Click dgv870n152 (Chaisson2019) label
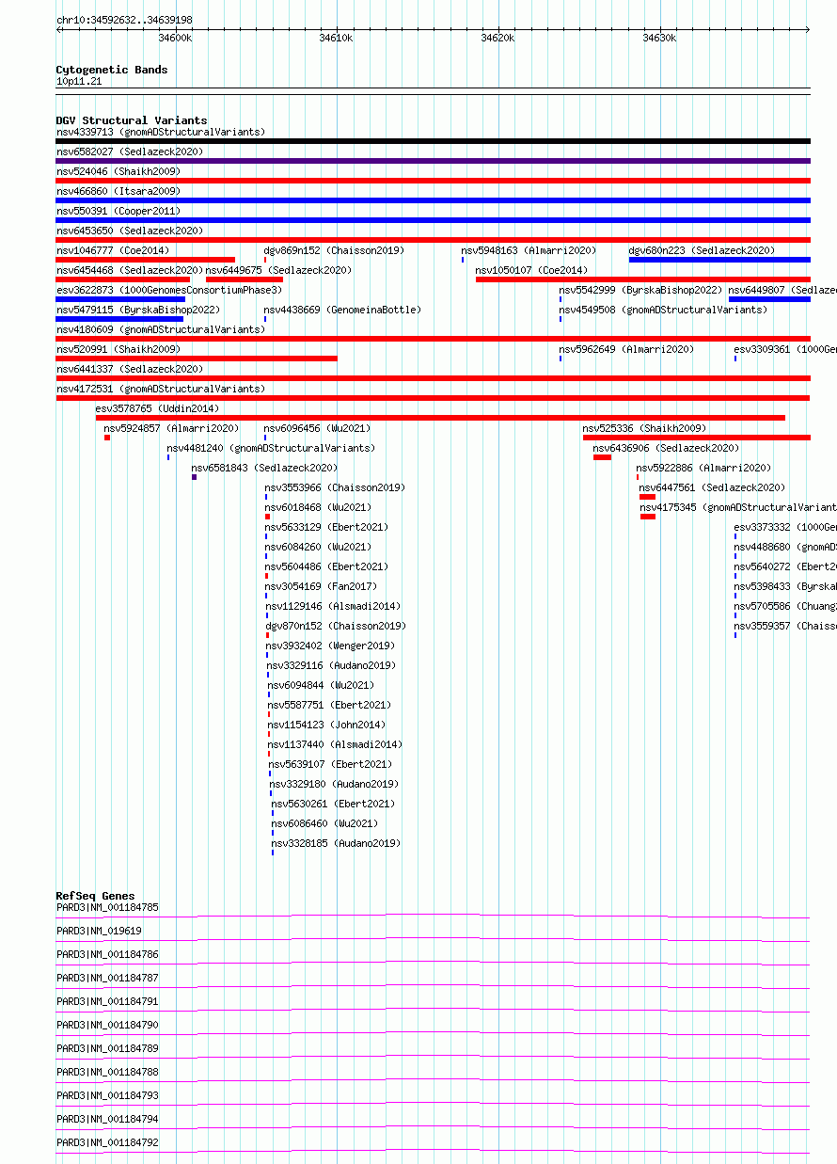Viewport: 837px width, 1164px height. point(336,626)
